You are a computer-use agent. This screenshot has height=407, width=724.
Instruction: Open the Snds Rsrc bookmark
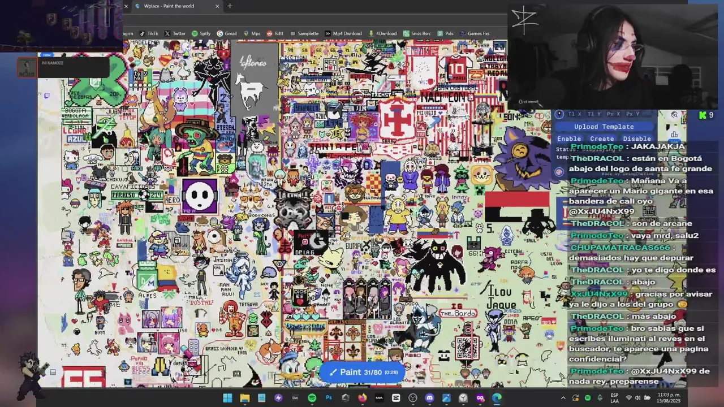pos(417,33)
